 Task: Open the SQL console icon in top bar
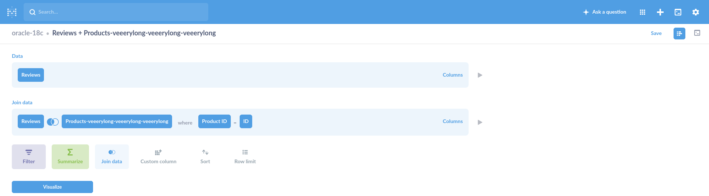678,12
